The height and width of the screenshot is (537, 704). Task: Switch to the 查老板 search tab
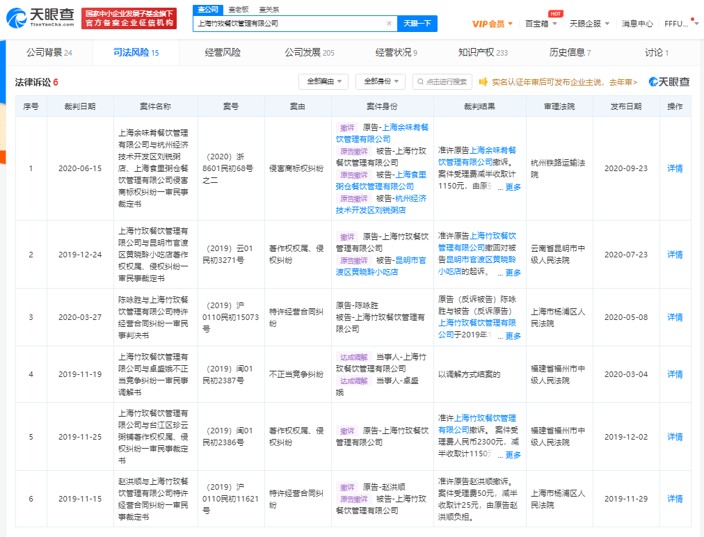pos(239,10)
